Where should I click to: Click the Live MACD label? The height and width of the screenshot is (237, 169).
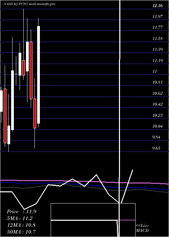(142, 228)
